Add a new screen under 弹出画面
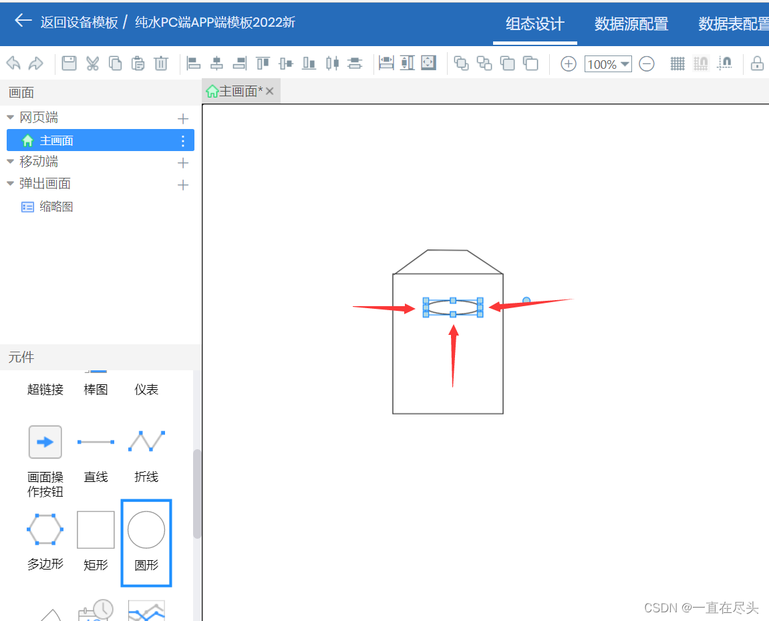Viewport: 769px width, 621px height. (x=182, y=183)
